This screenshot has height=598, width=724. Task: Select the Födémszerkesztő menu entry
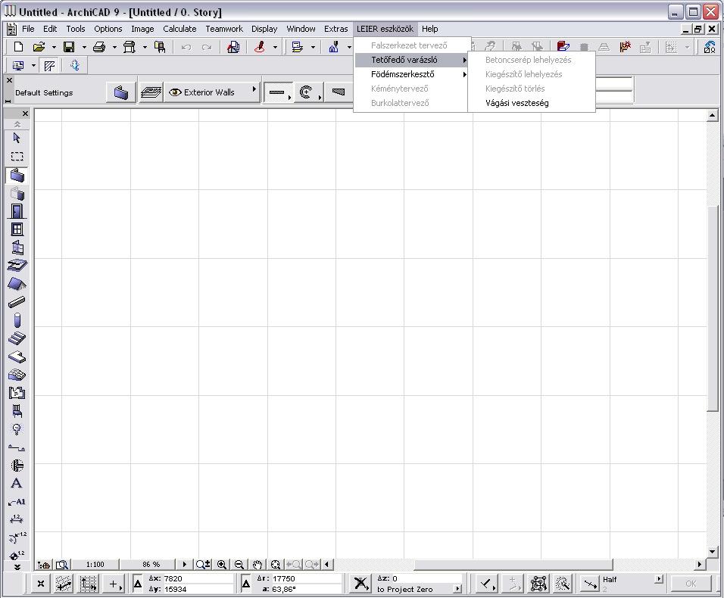412,74
